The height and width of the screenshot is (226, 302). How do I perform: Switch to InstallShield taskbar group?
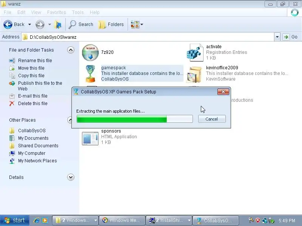[x=169, y=220]
